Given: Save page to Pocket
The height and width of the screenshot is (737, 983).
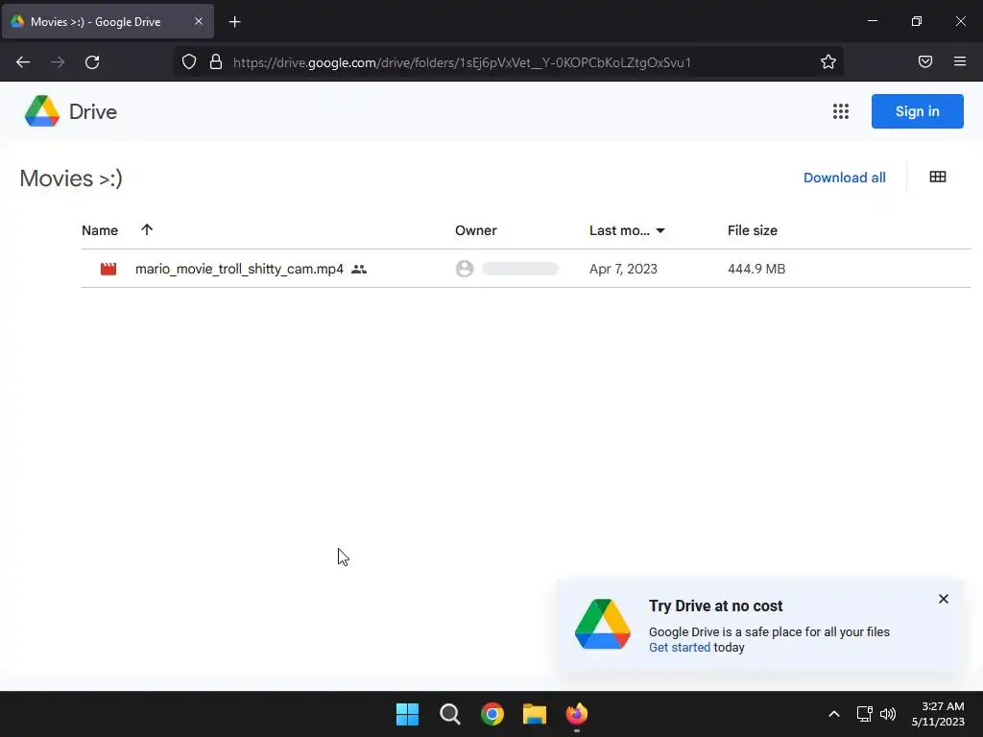Looking at the screenshot, I should 925,62.
